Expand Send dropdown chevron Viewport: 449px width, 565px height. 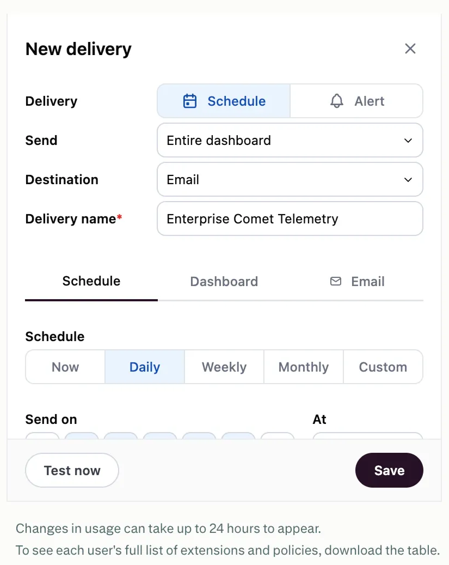tap(408, 141)
